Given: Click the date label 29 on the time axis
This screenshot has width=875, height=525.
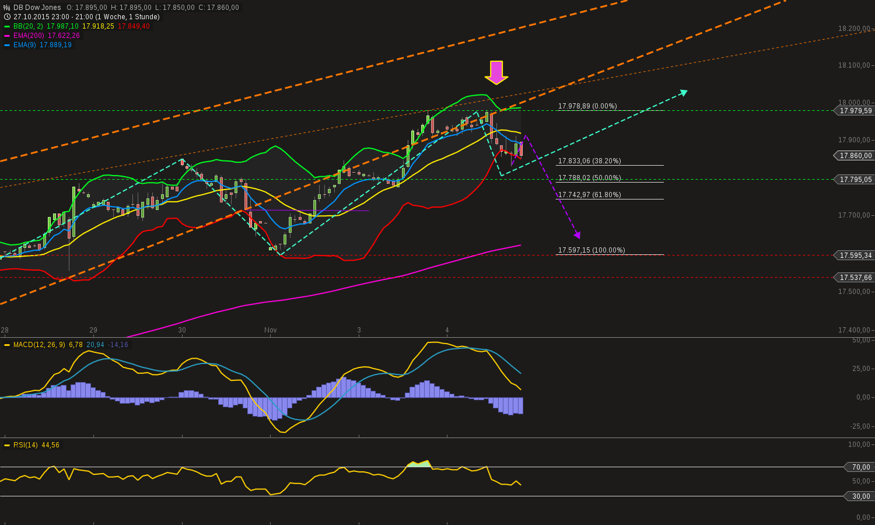Looking at the screenshot, I should pyautogui.click(x=93, y=330).
